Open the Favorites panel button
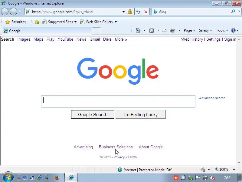 coord(15,22)
